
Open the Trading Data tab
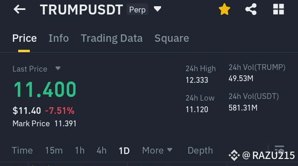tap(112, 38)
